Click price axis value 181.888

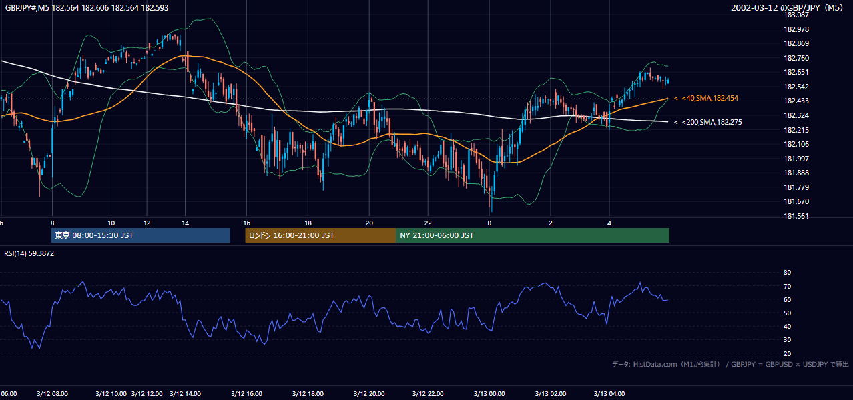796,173
